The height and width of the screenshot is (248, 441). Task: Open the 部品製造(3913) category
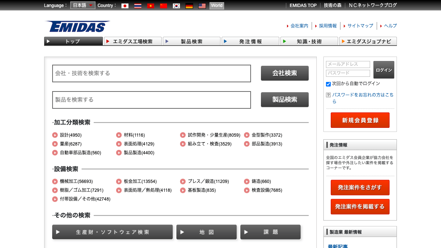tap(267, 144)
